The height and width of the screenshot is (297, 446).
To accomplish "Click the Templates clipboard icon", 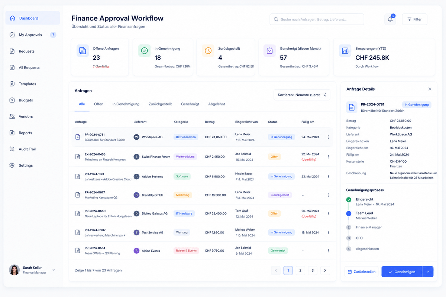I will [12, 84].
